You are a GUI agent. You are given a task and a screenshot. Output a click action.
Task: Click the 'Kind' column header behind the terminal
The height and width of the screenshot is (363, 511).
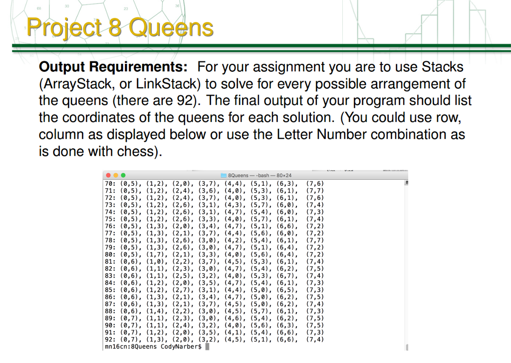coord(349,171)
